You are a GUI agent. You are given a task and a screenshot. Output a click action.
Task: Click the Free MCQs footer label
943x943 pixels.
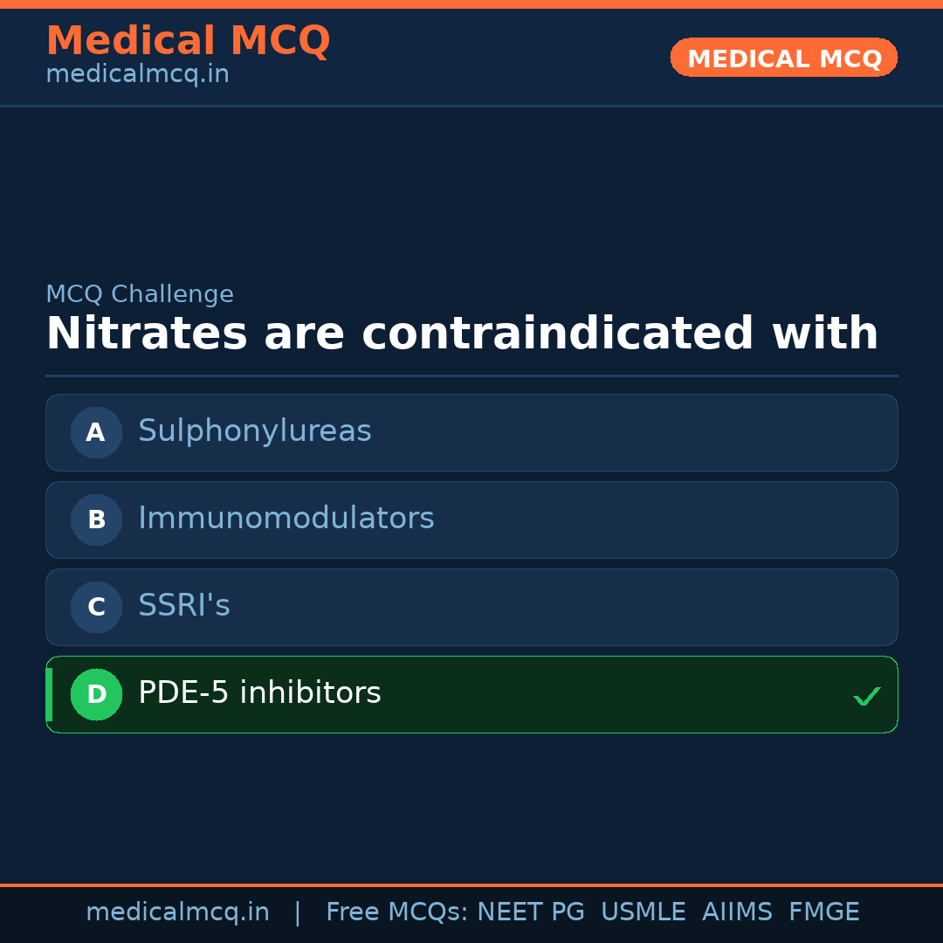(397, 912)
